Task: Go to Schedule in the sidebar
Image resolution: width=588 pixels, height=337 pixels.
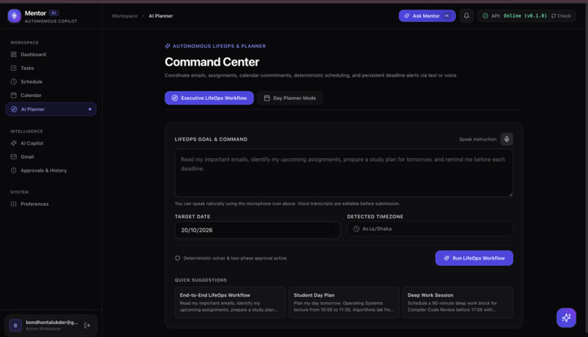Action: point(51,82)
